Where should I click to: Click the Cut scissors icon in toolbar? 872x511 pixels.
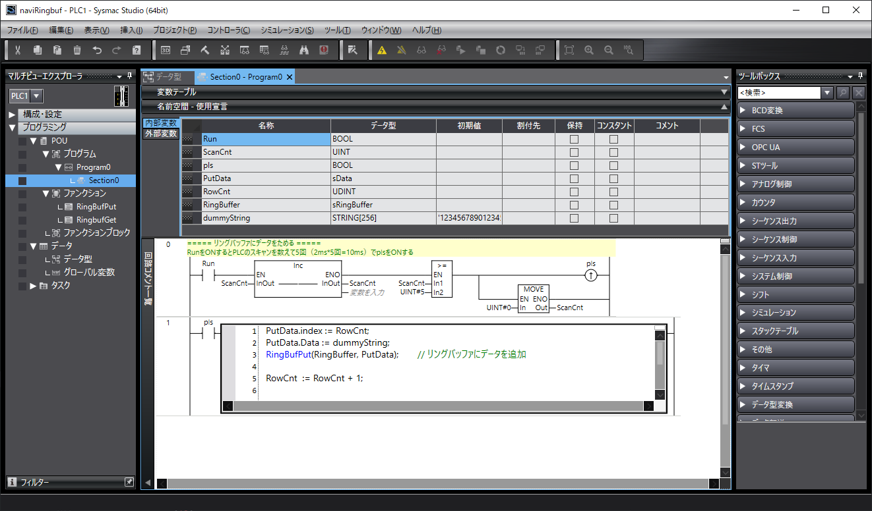pyautogui.click(x=18, y=50)
